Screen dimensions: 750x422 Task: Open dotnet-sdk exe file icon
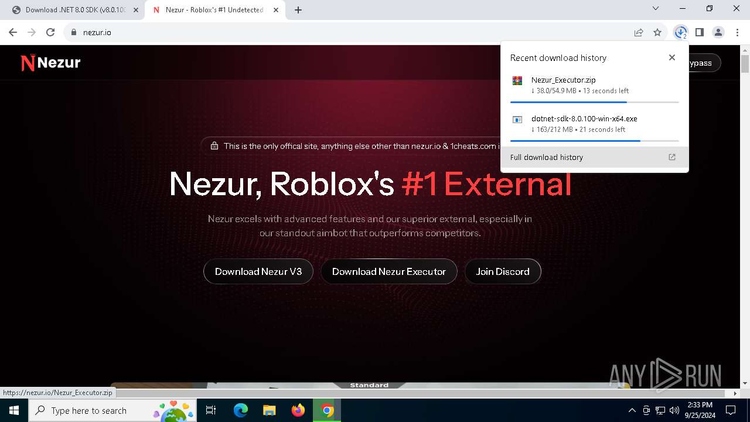517,120
